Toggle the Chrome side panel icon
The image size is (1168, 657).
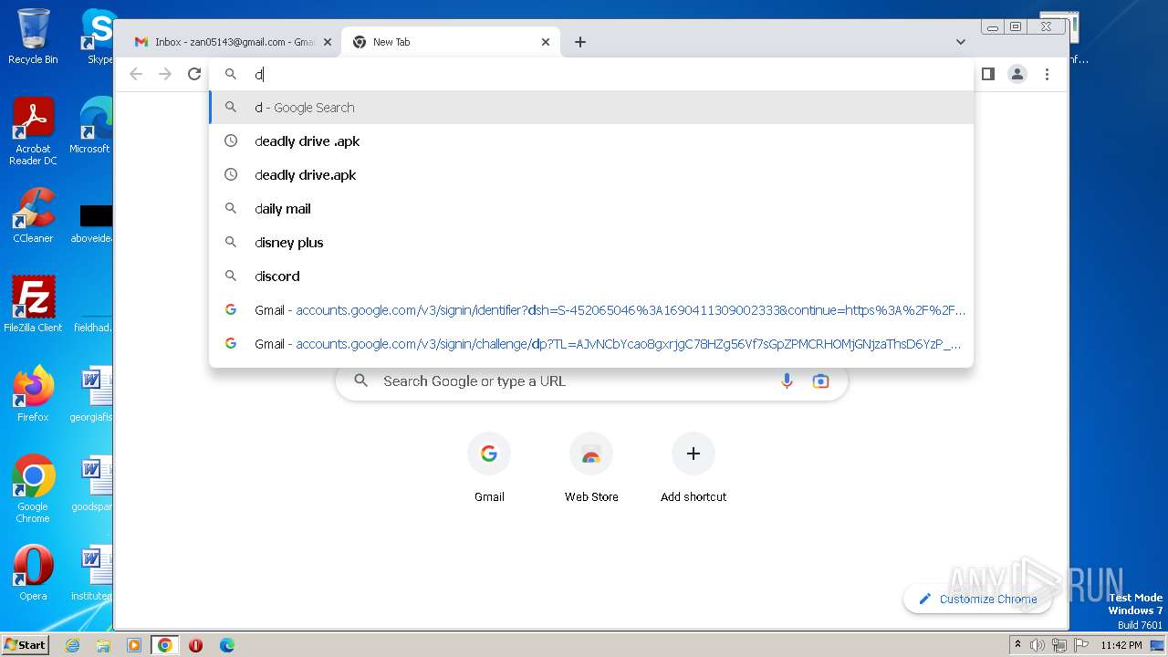tap(987, 74)
